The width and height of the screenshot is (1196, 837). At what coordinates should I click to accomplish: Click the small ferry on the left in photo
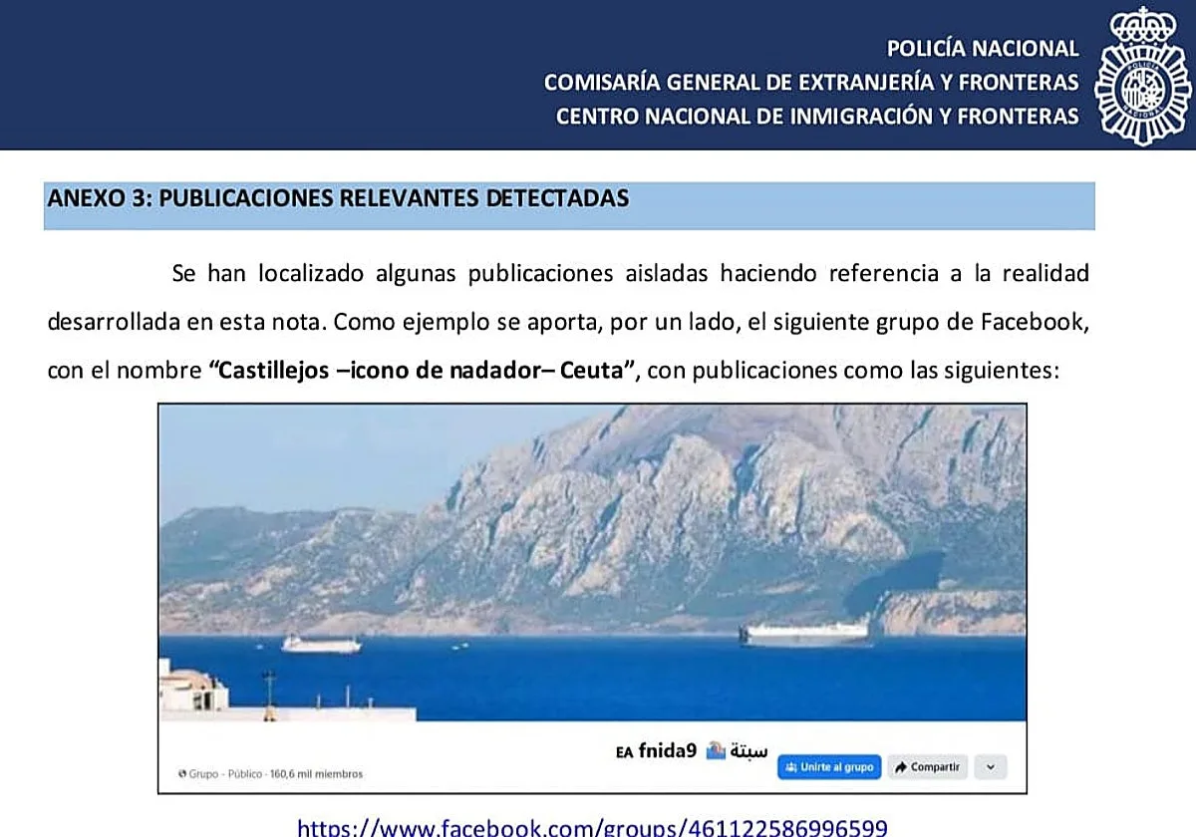[x=320, y=645]
